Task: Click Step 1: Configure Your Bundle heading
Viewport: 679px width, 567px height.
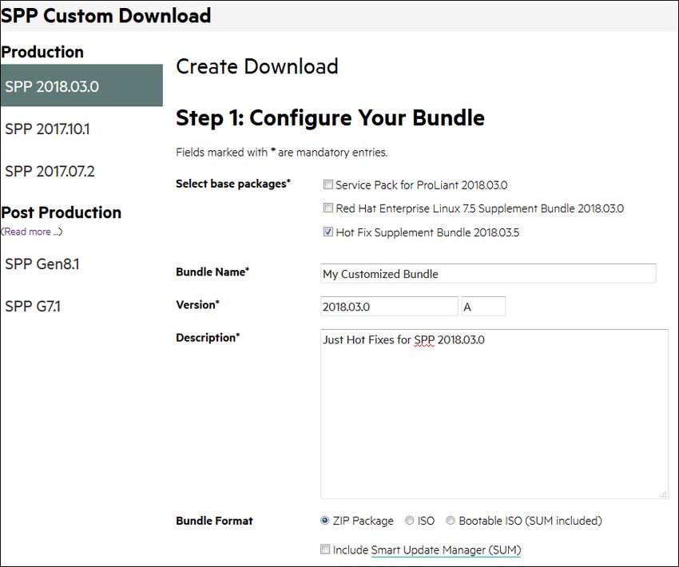Action: (x=330, y=117)
